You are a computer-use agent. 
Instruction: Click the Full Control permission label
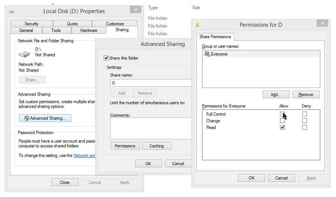coord(216,114)
